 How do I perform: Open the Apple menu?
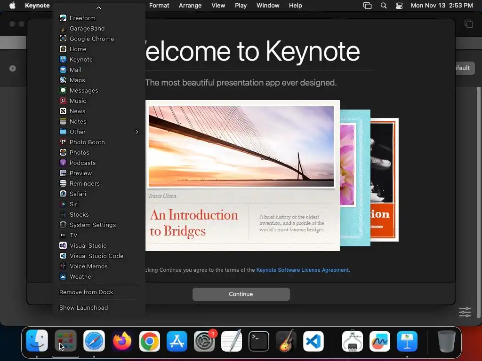(12, 5)
